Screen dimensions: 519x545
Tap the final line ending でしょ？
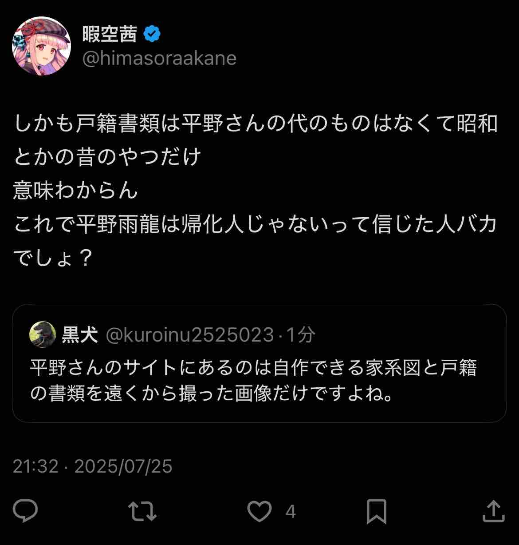pyautogui.click(x=52, y=258)
